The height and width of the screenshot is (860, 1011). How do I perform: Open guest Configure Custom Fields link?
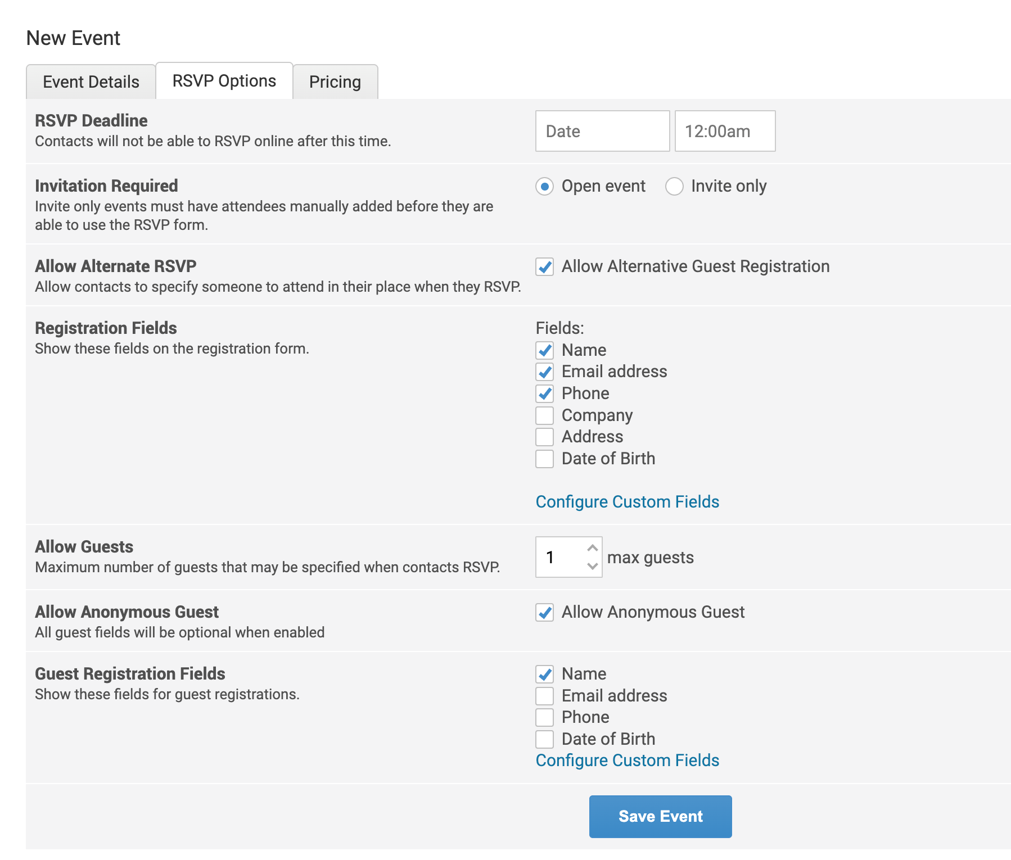pos(627,761)
